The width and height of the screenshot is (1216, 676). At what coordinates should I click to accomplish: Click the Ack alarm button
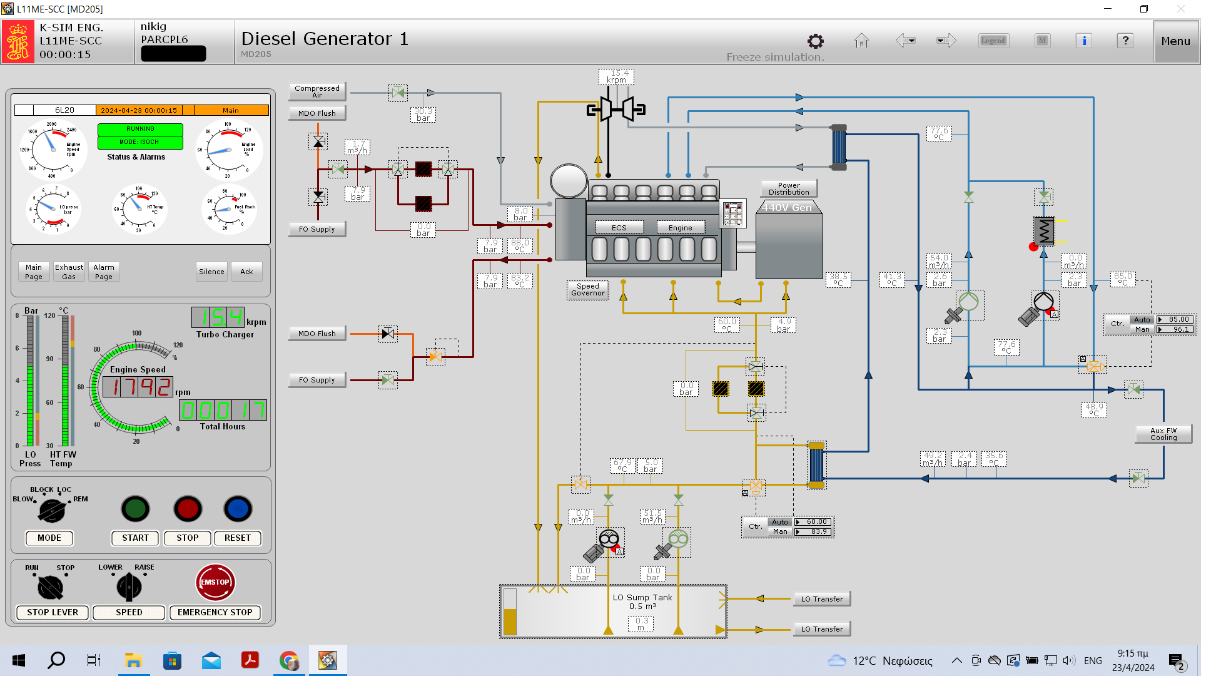pyautogui.click(x=246, y=272)
